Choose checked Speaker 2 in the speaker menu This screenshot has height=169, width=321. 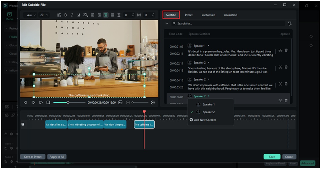211,112
